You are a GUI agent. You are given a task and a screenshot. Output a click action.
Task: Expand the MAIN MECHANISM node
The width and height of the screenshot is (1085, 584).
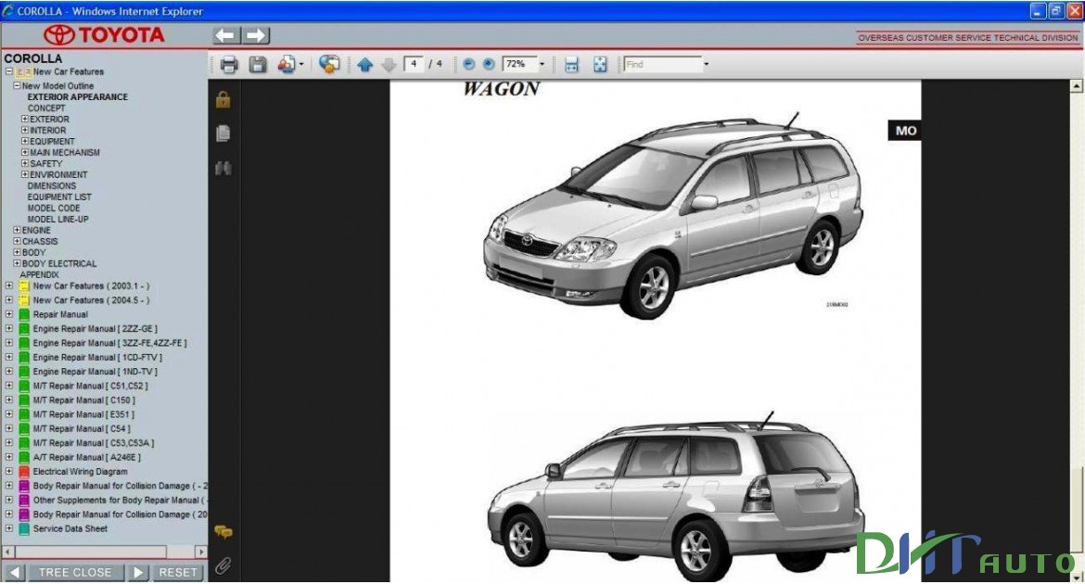pos(25,152)
